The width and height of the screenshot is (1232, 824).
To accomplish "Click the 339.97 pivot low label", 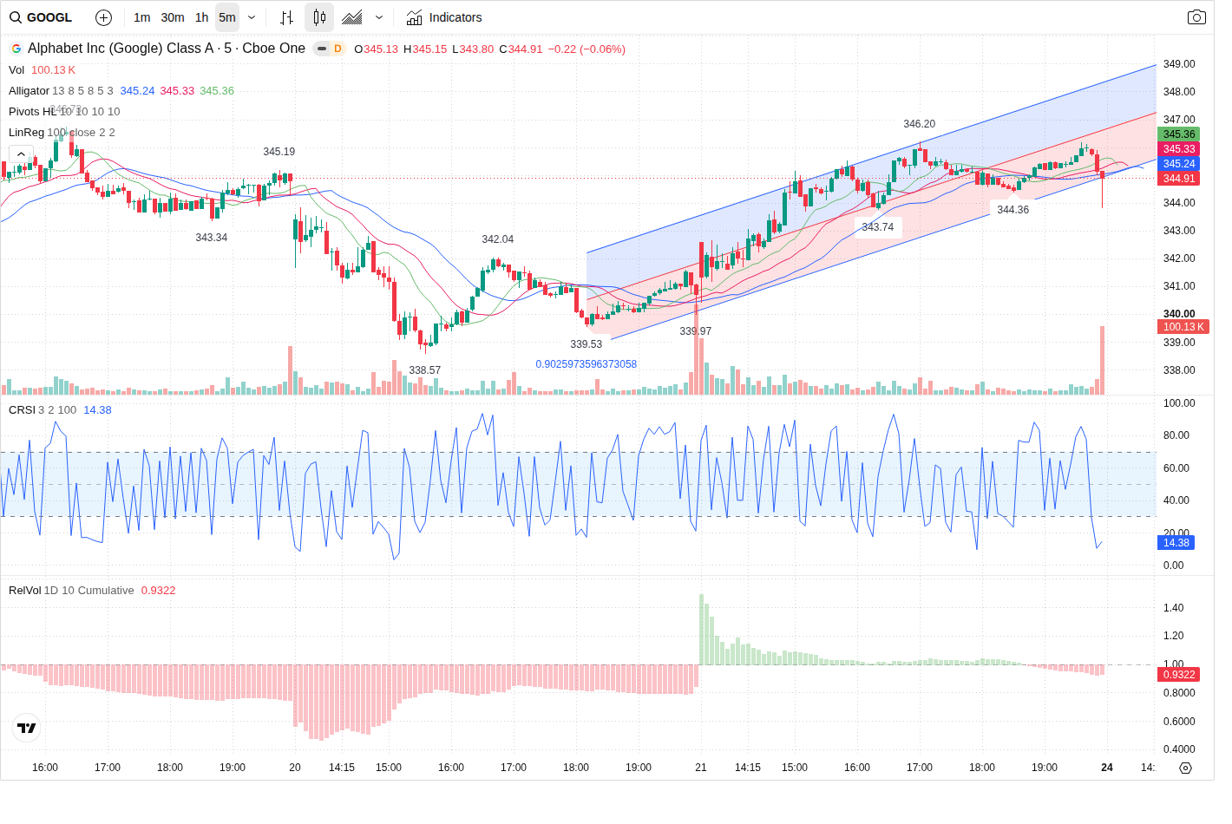I will click(695, 331).
